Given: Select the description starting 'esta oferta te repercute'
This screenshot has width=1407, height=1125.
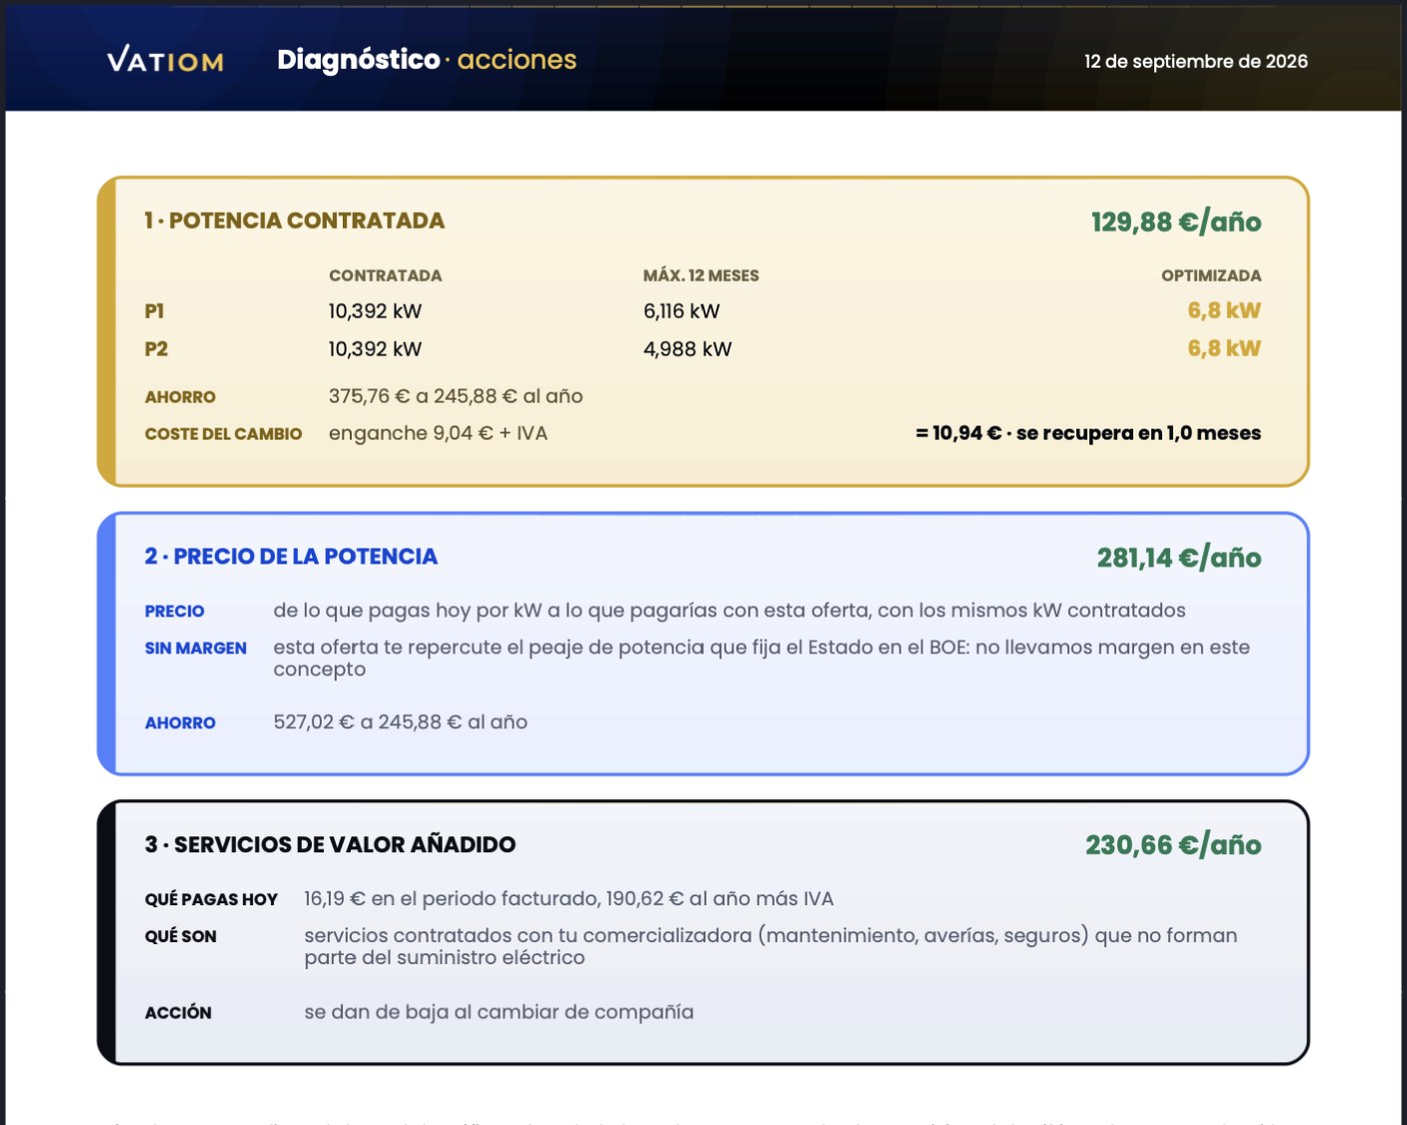Looking at the screenshot, I should click(x=761, y=658).
